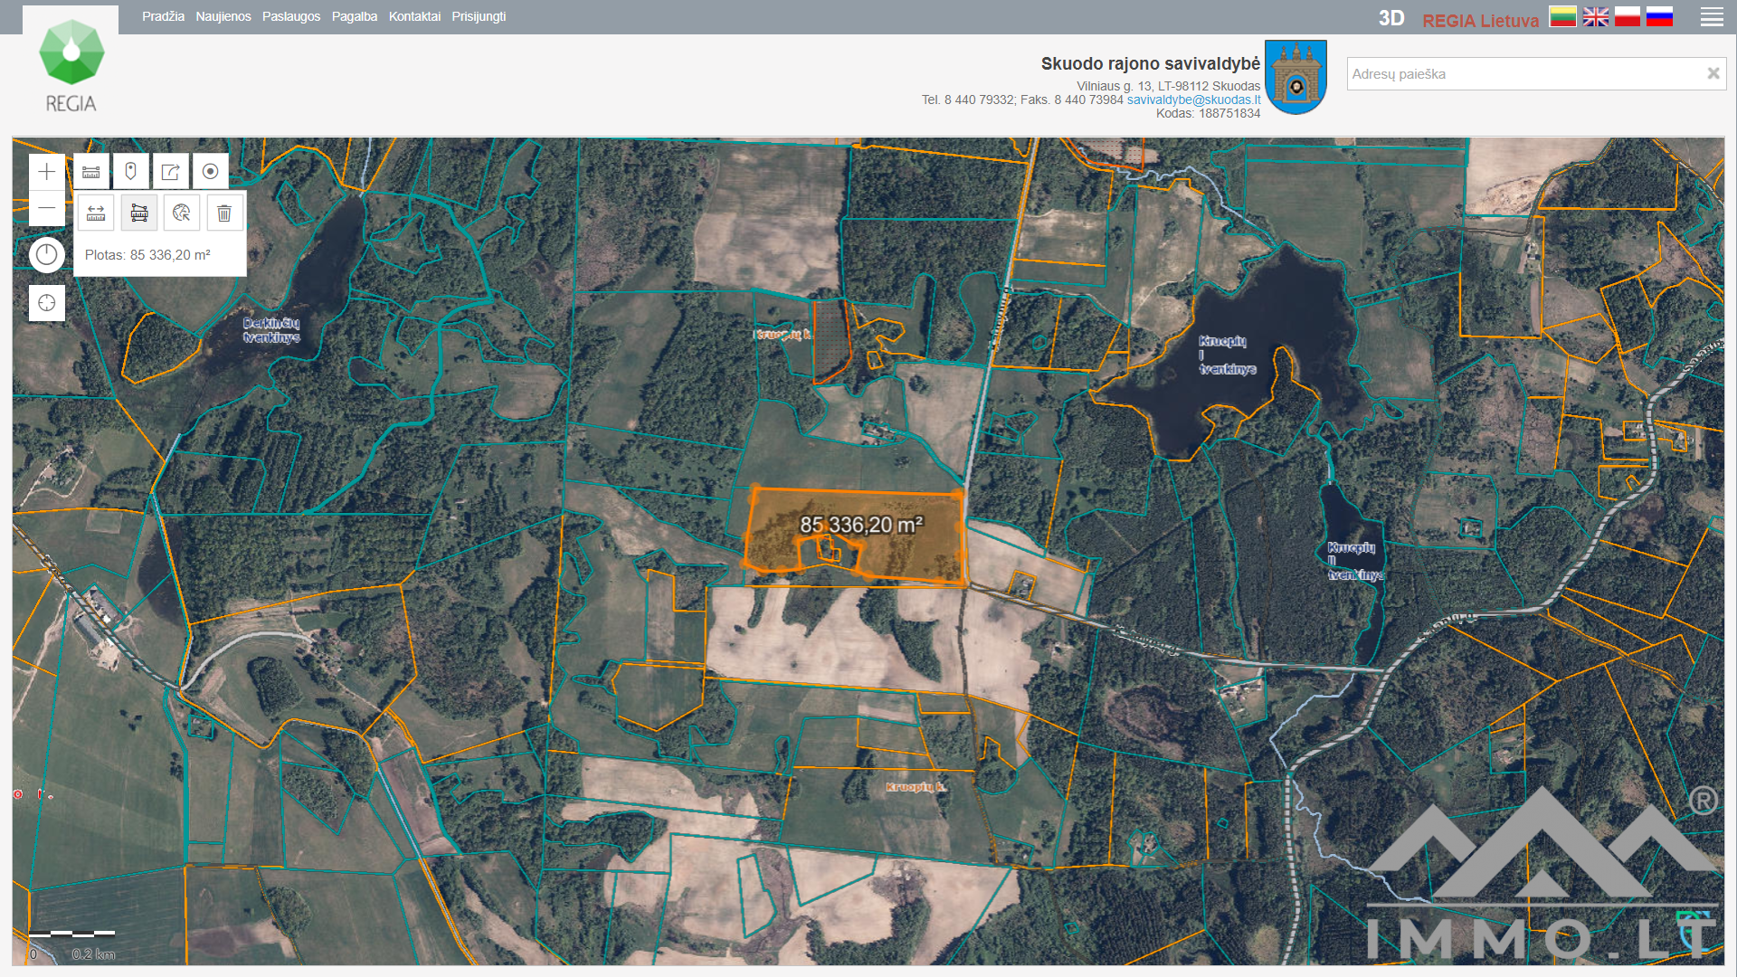
Task: Locate my position with crosshair button
Action: tap(47, 303)
